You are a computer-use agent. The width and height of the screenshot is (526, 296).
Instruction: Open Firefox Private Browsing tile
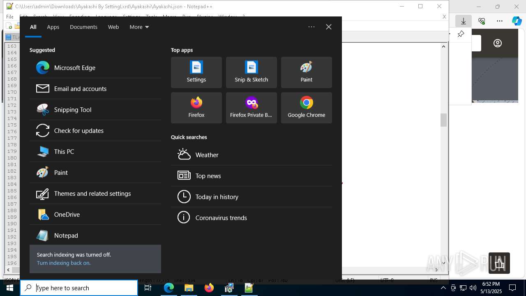click(x=251, y=108)
